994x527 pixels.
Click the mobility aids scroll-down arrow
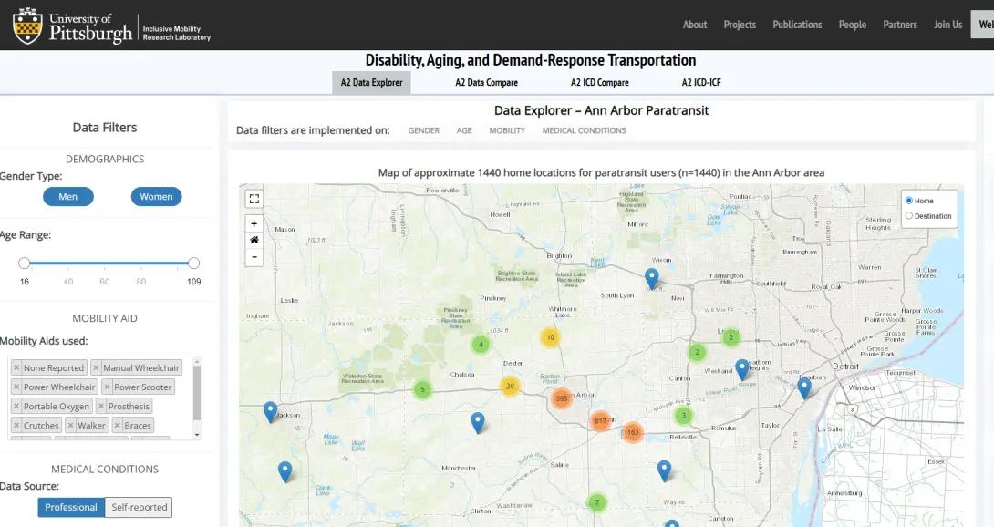196,435
